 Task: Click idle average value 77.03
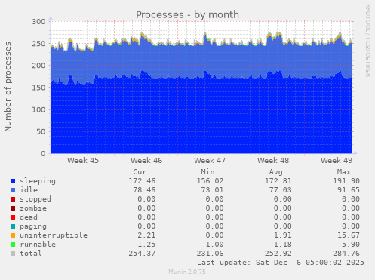281,190
